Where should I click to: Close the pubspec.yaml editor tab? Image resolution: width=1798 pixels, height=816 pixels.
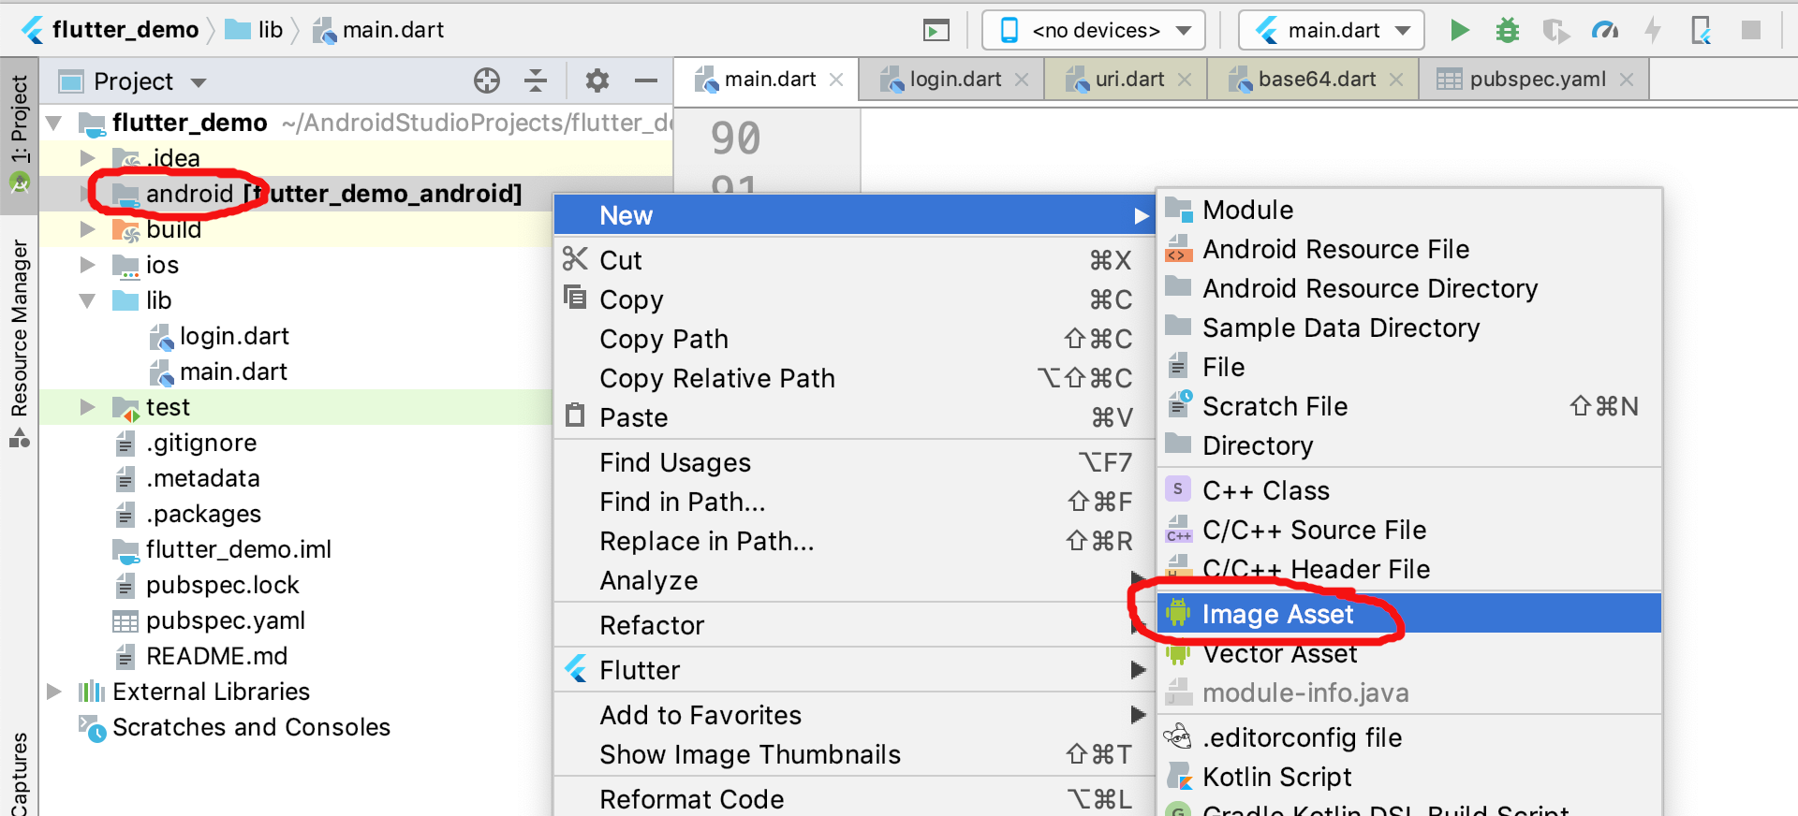tap(1627, 80)
